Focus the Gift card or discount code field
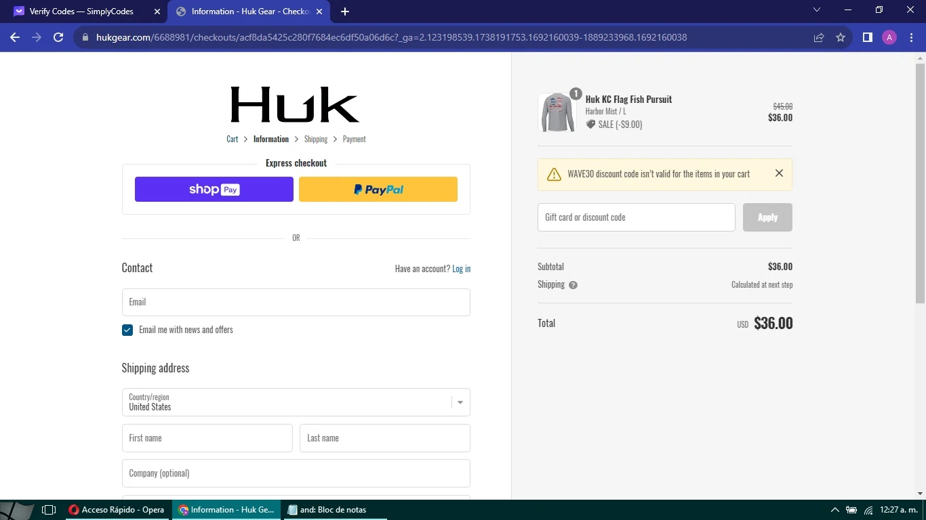Screen dimensions: 926x520 [x=637, y=217]
